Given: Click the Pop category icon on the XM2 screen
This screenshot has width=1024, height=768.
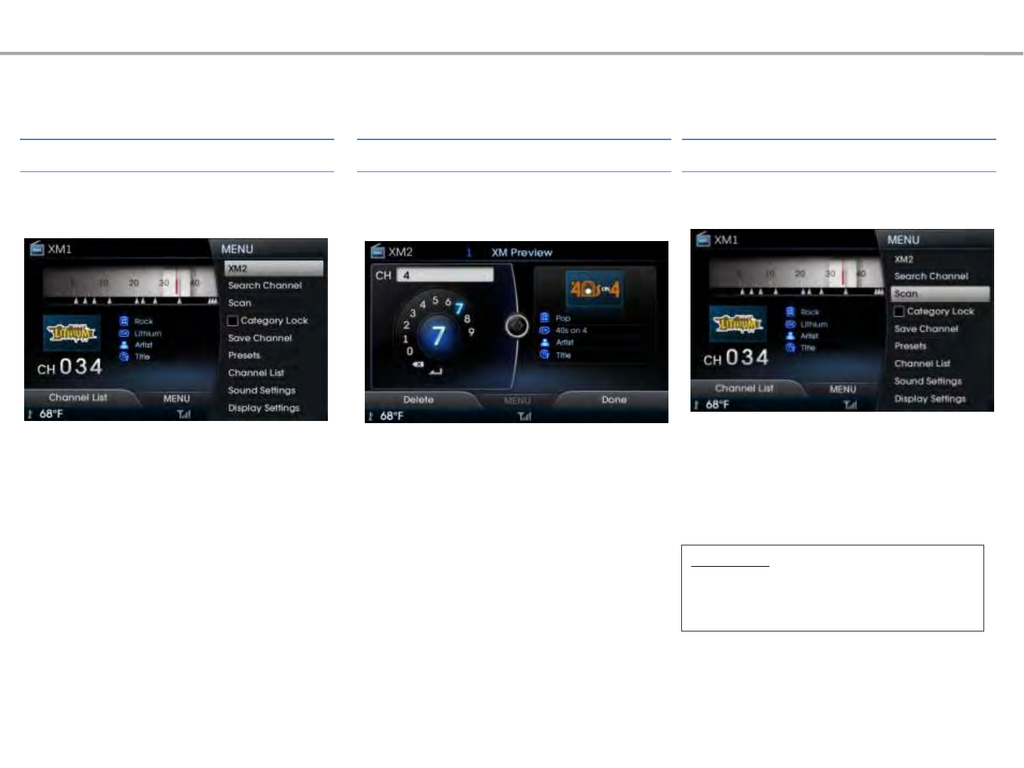Looking at the screenshot, I should click(x=545, y=318).
